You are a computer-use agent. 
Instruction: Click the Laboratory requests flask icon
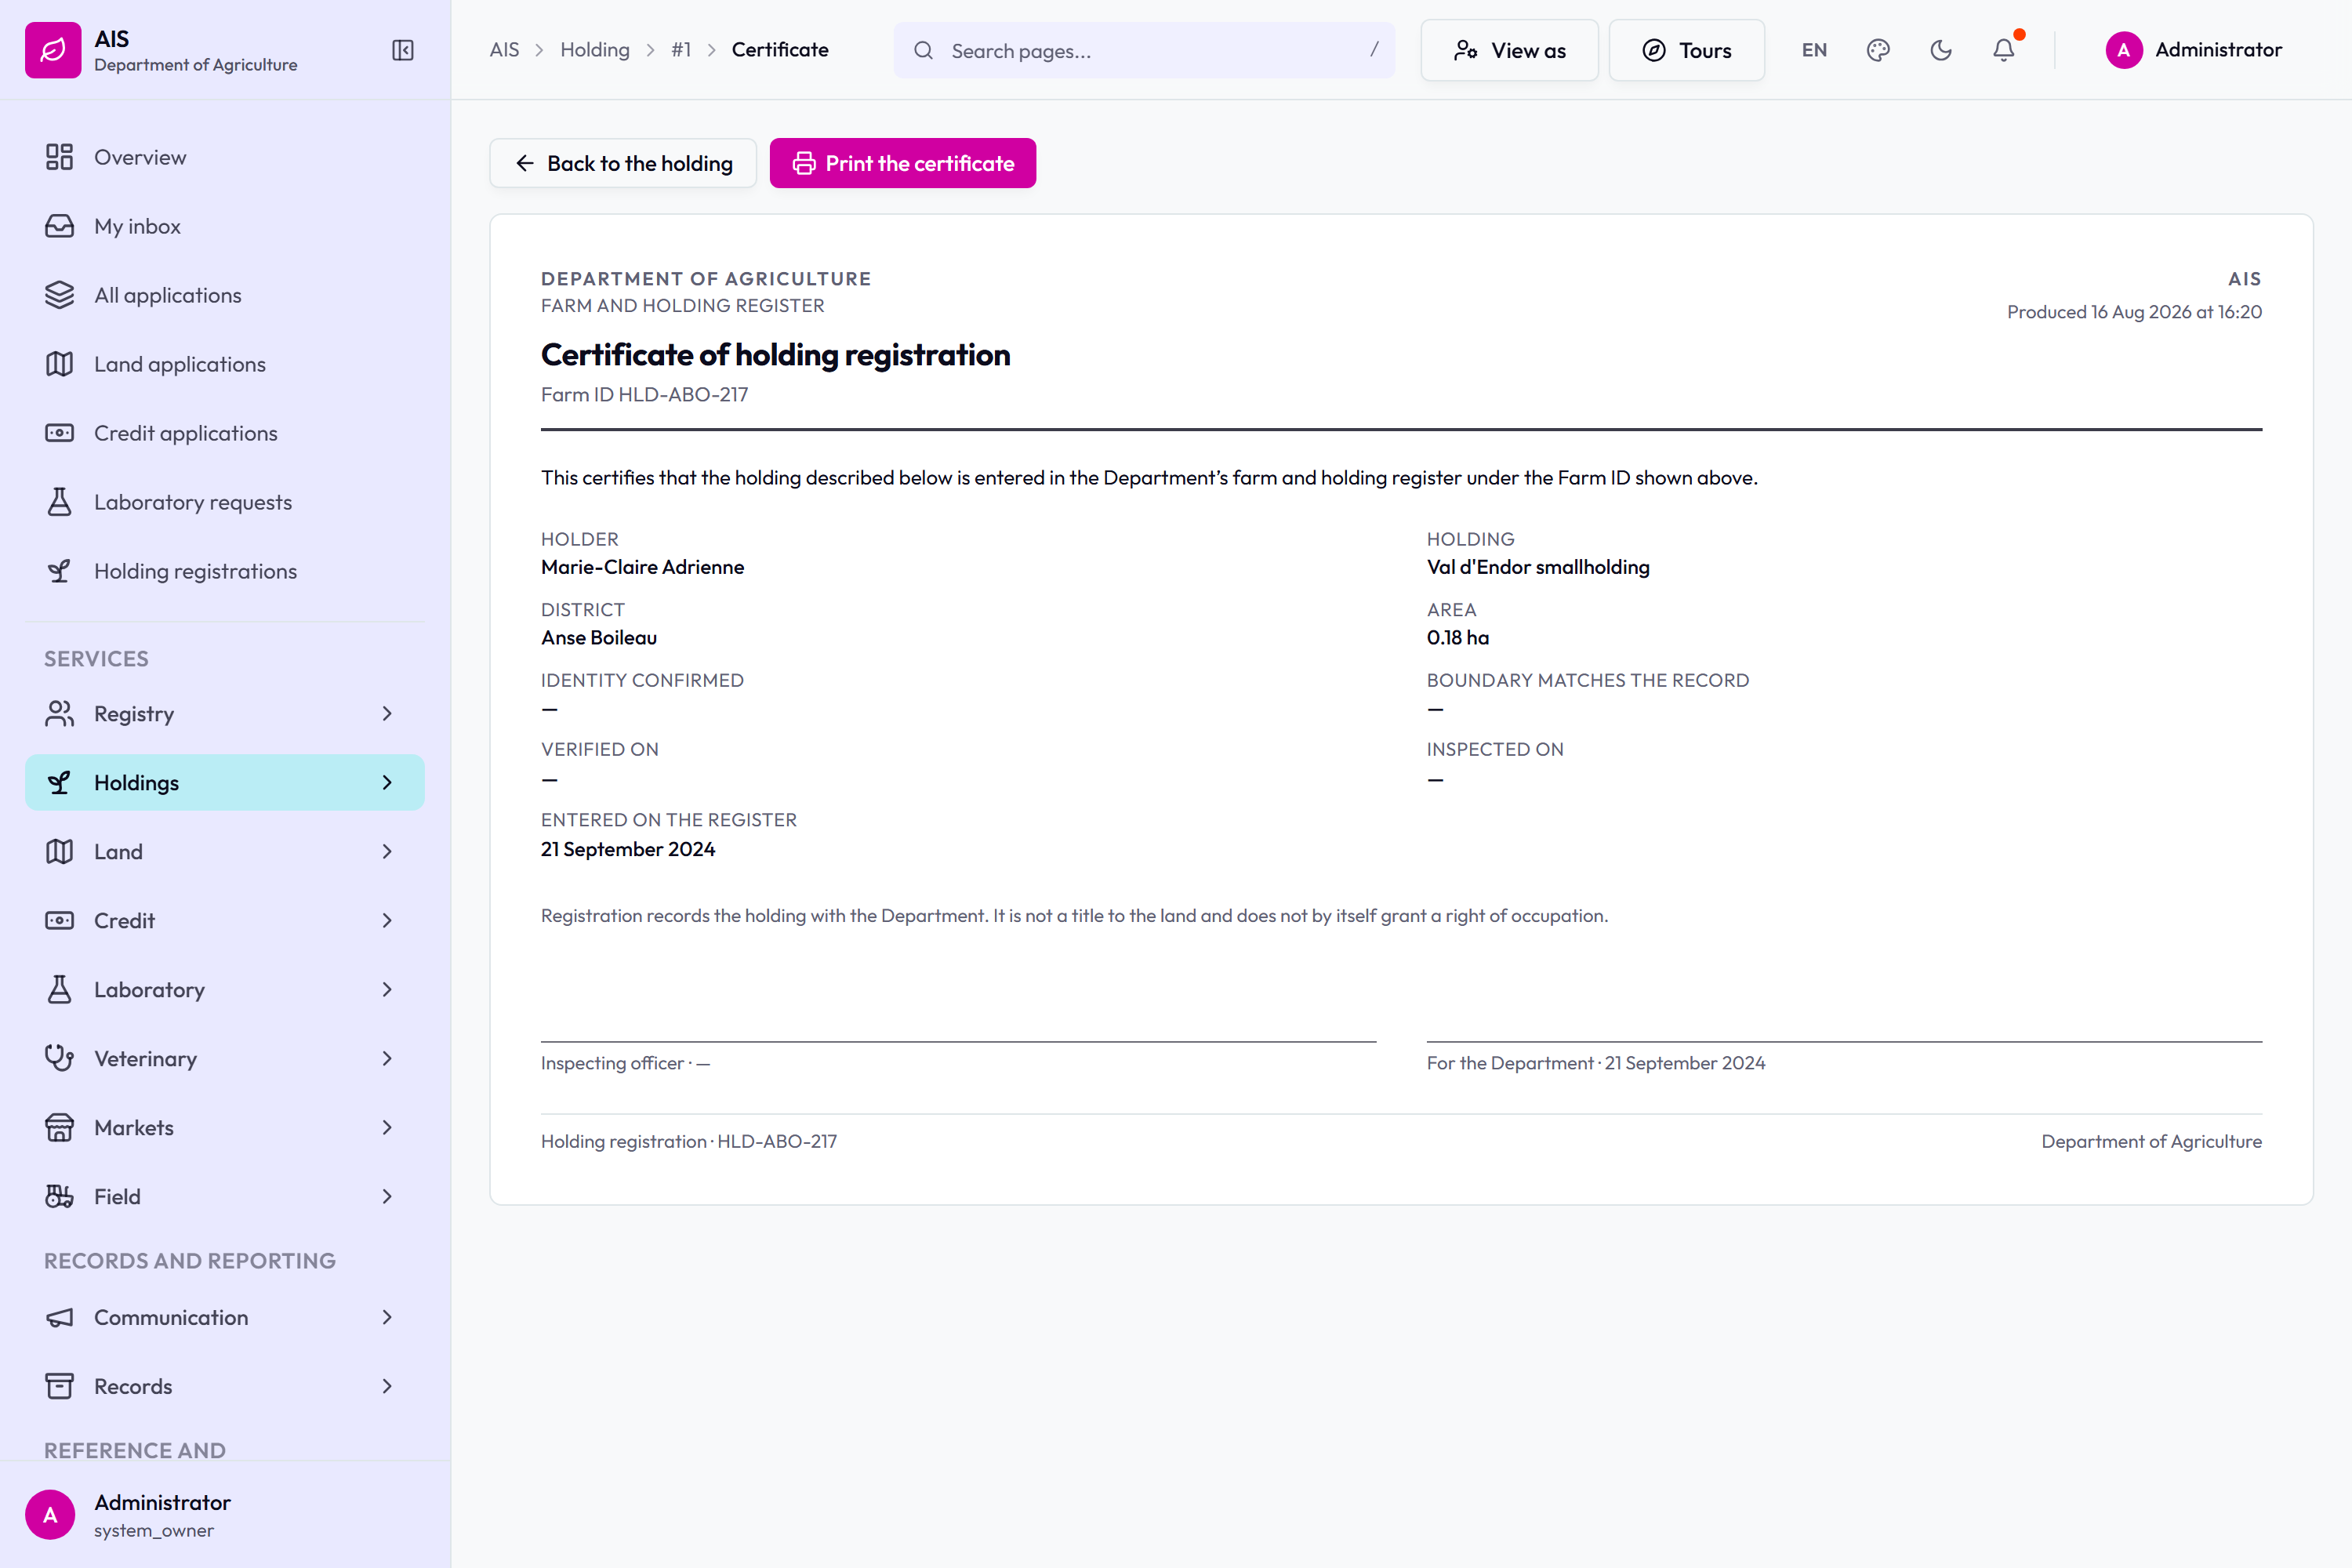59,502
